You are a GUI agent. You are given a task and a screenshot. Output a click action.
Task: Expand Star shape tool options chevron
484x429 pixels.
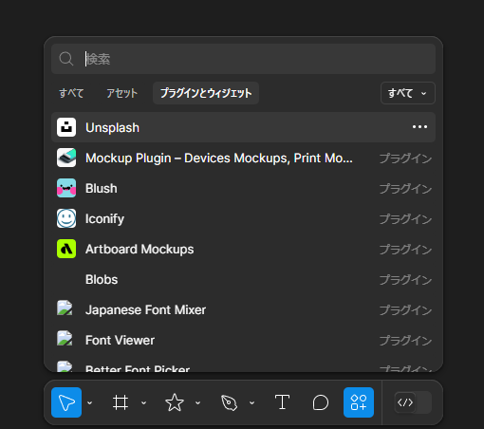click(198, 402)
